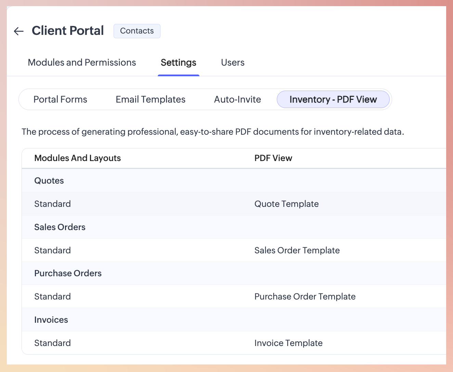Select Standard layout under Quotes

point(53,204)
